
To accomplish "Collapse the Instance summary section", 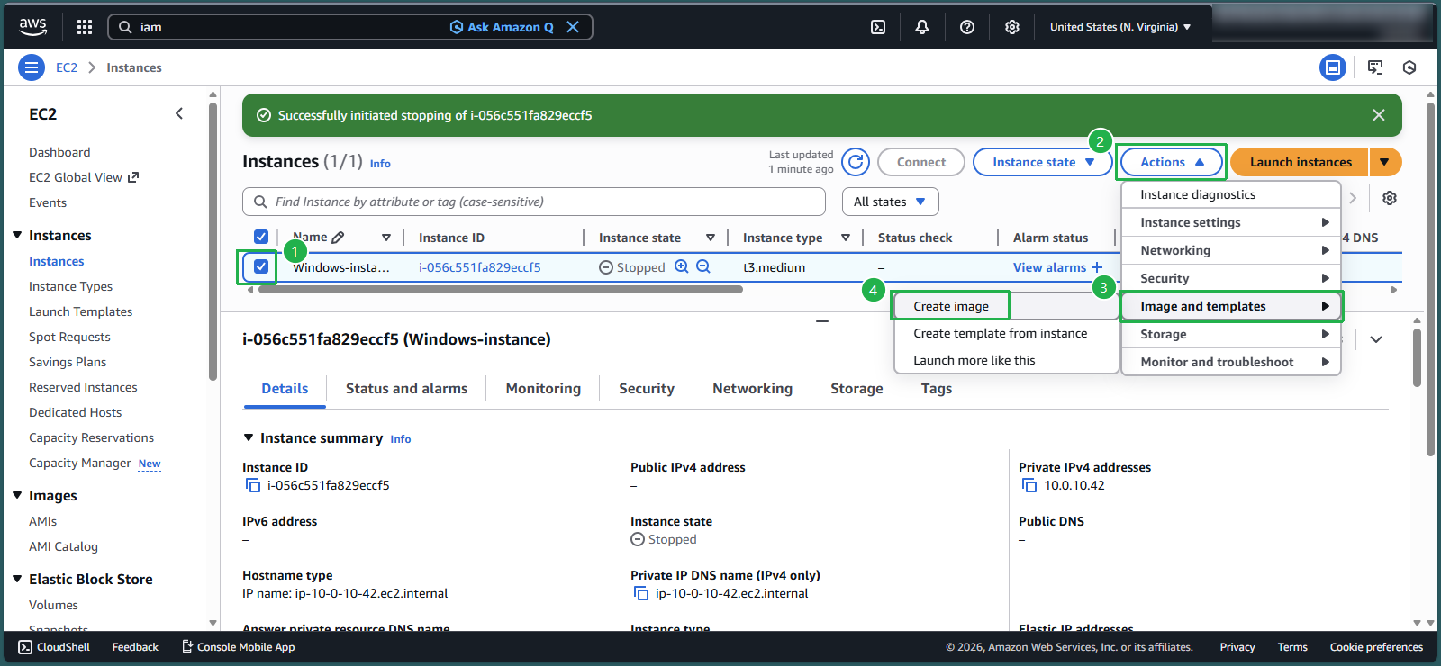I will (x=249, y=438).
